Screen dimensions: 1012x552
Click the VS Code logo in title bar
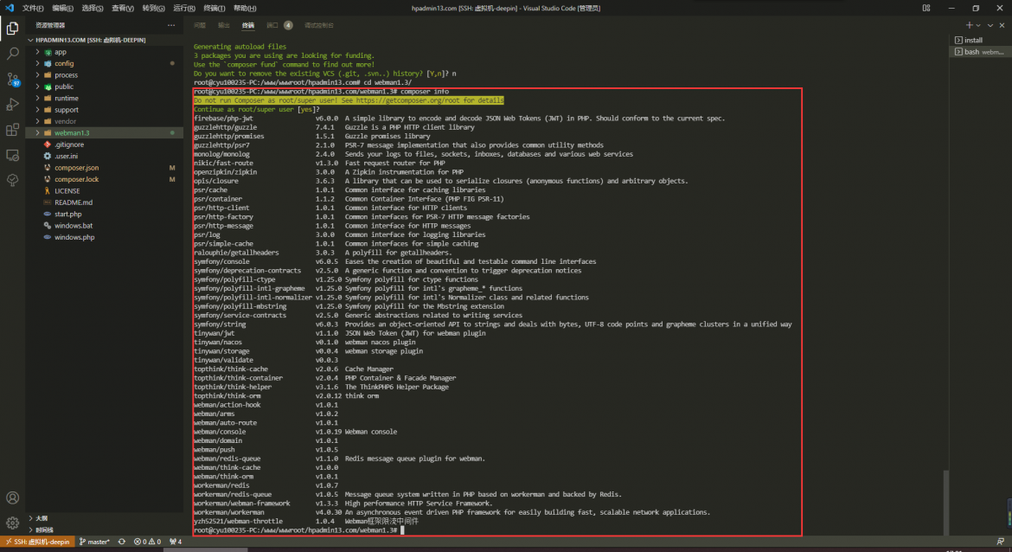click(9, 8)
